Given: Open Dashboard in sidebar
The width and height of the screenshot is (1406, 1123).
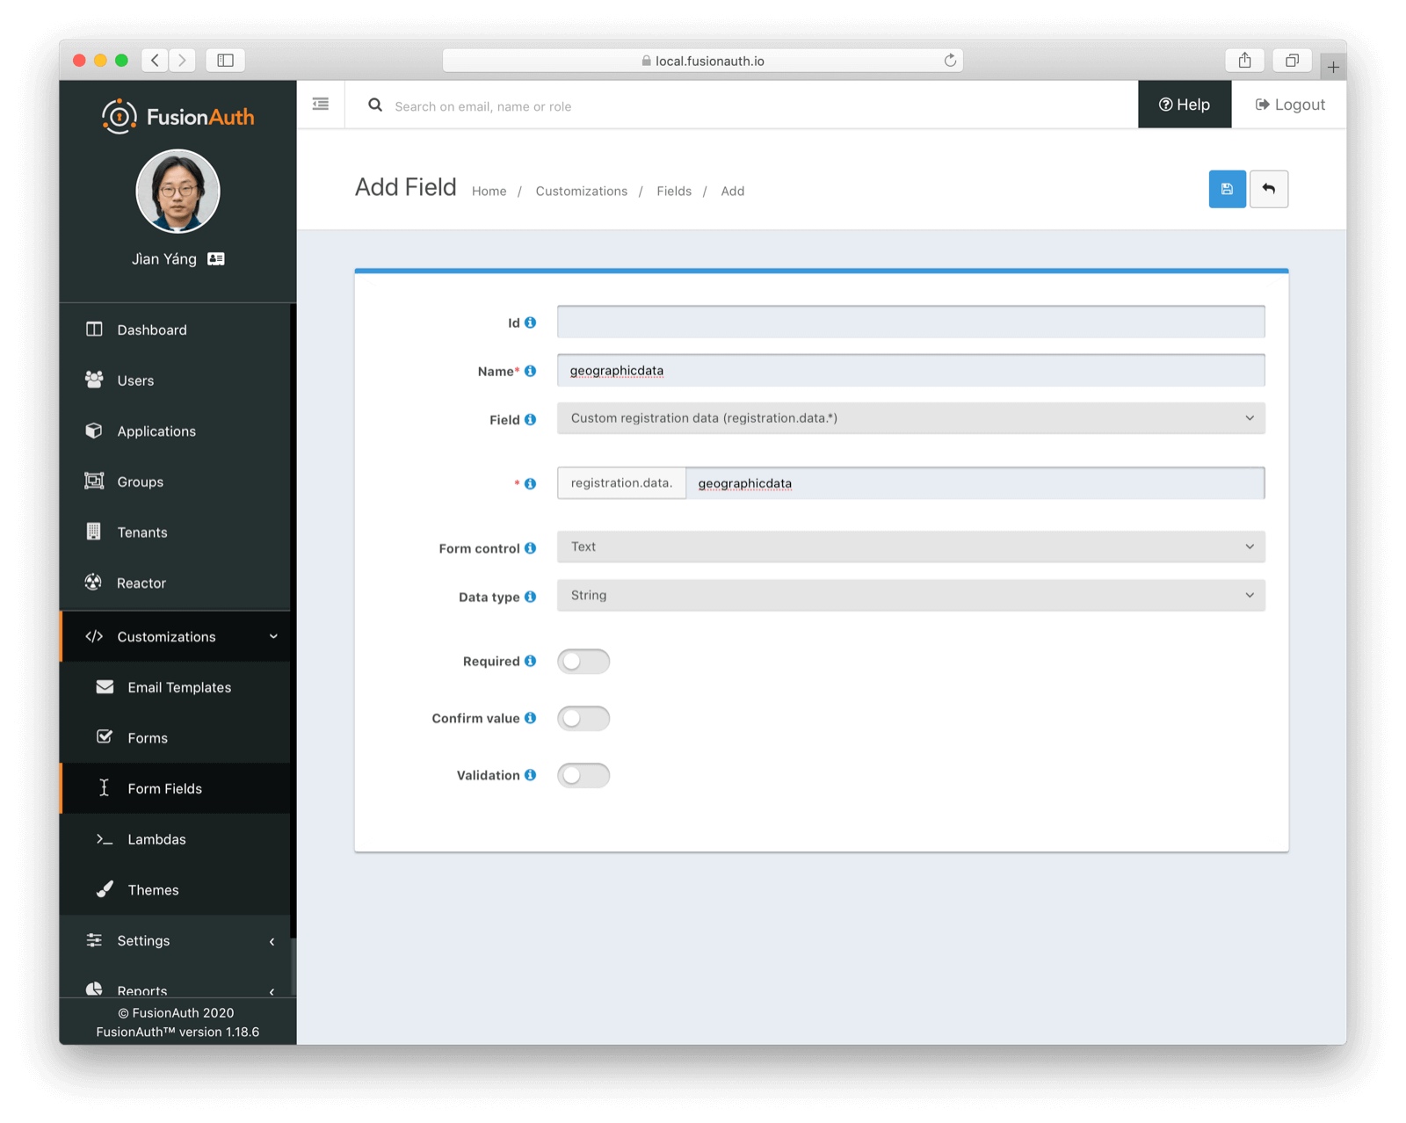Looking at the screenshot, I should [176, 330].
